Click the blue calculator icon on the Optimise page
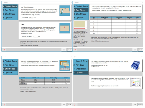 (x=135, y=65)
